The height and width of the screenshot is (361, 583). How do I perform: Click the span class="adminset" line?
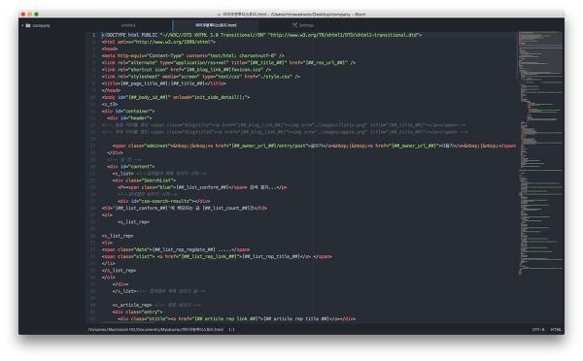point(314,146)
